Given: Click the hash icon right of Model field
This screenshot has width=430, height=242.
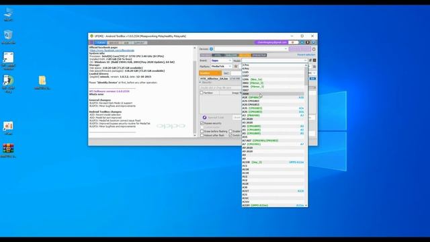Looking at the screenshot, I should tap(310, 61).
